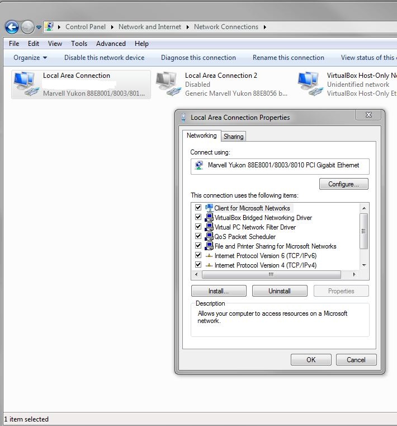The height and width of the screenshot is (426, 397).
Task: Click the TCP/IPv4 protocol icon
Action: (x=209, y=265)
